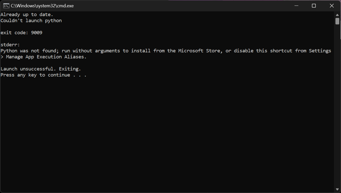Click Press any key to continue text

coord(35,75)
